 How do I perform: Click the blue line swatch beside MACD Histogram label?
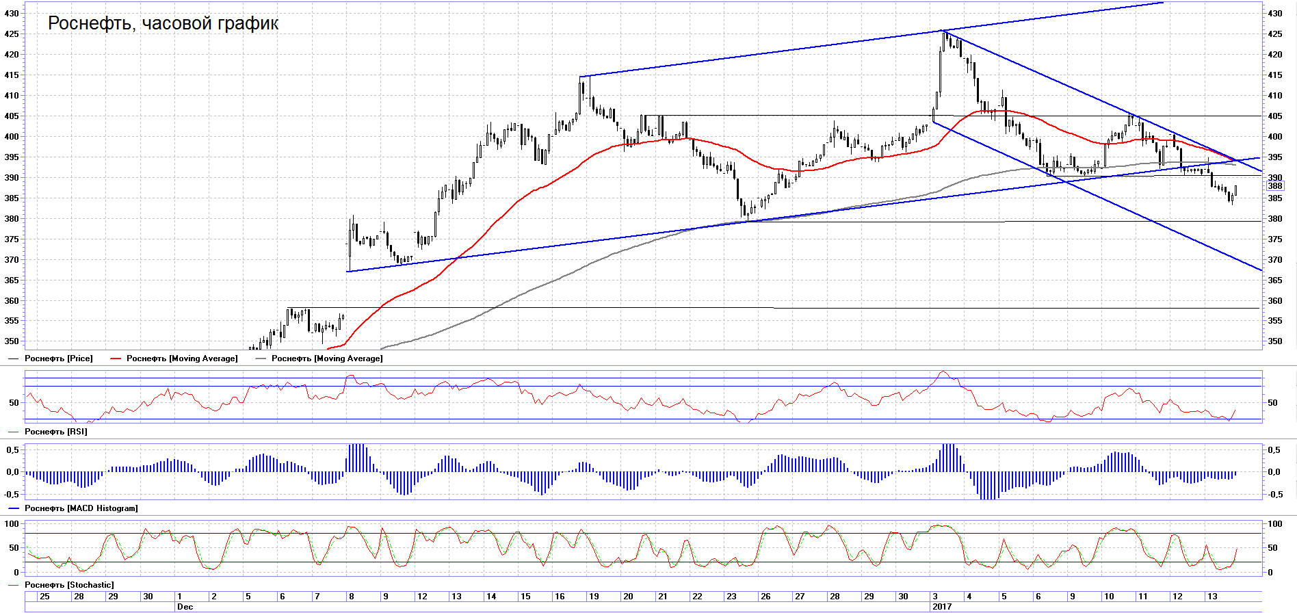13,508
